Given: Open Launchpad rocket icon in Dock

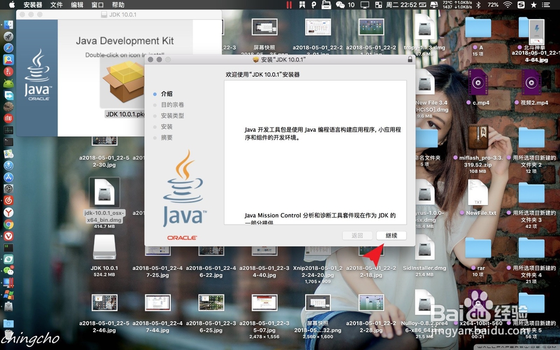Looking at the screenshot, I should (8, 36).
